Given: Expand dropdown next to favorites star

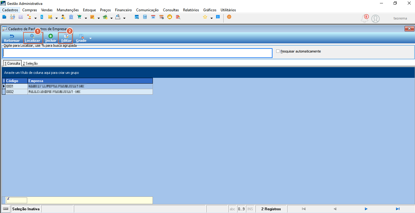Looking at the screenshot, I should click(211, 18).
